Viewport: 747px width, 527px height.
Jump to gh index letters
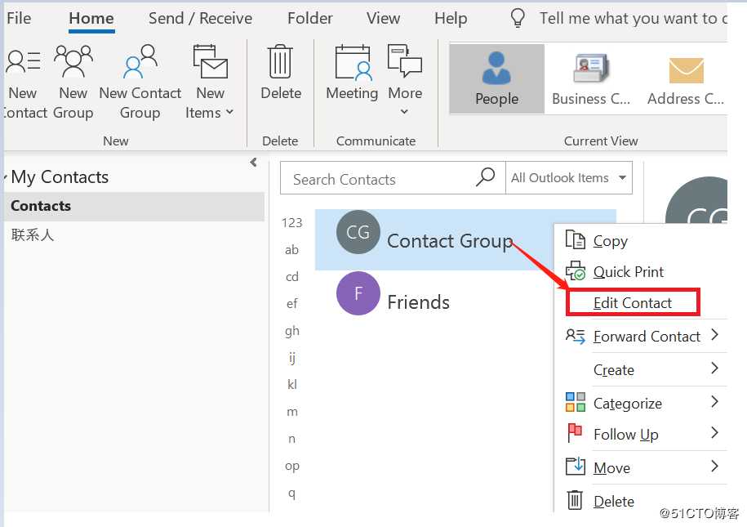point(291,331)
